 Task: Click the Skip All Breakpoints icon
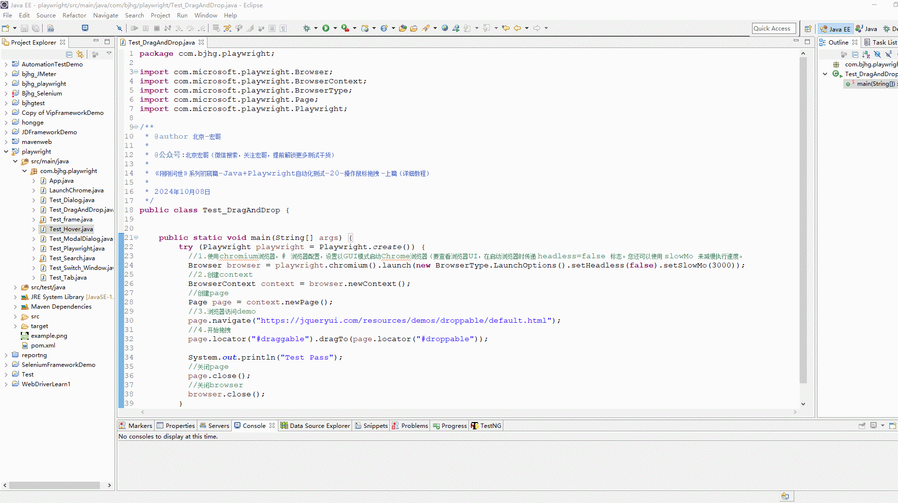(119, 28)
